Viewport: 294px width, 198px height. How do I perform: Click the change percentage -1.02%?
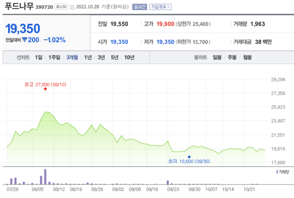55,40
